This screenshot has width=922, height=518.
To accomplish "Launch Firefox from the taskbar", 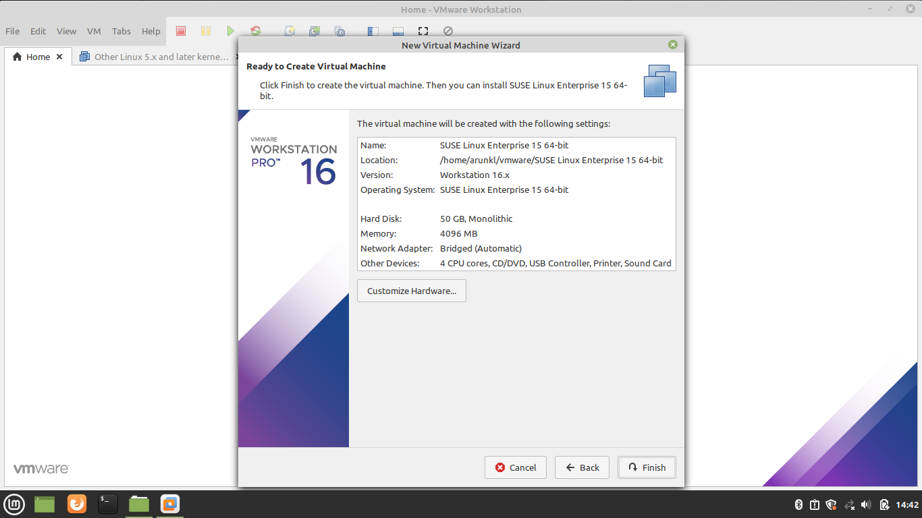I will pyautogui.click(x=77, y=504).
